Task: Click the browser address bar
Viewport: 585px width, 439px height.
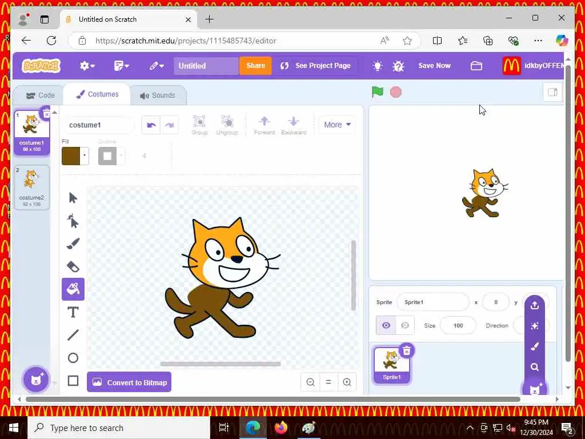Action: 245,41
